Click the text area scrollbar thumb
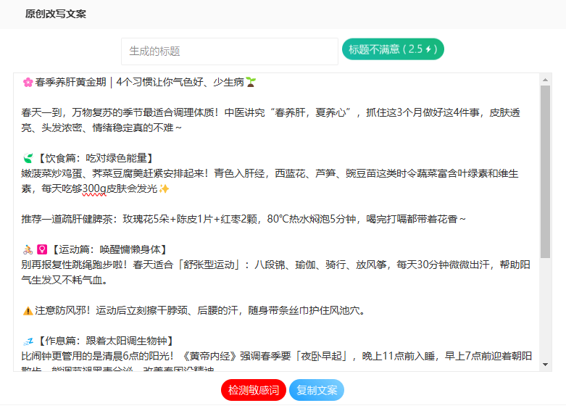Viewport: 566px width, 411px height. [545, 181]
